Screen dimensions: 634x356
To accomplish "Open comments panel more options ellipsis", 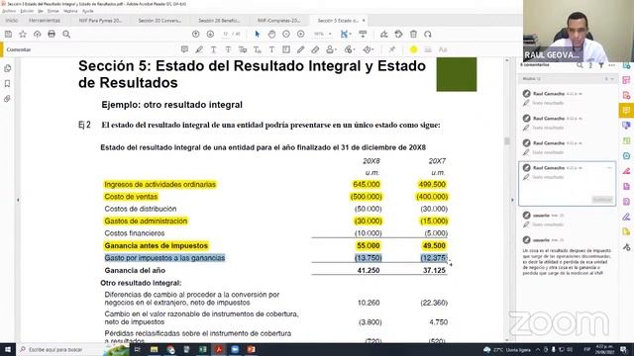I will [x=611, y=65].
